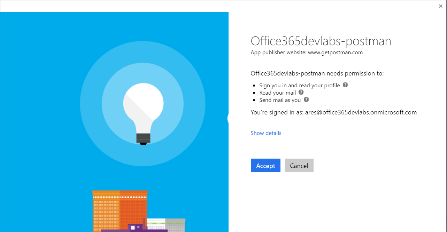Click help icon beside "Sign you in and read your profile"
This screenshot has width=447, height=232.
[x=345, y=85]
